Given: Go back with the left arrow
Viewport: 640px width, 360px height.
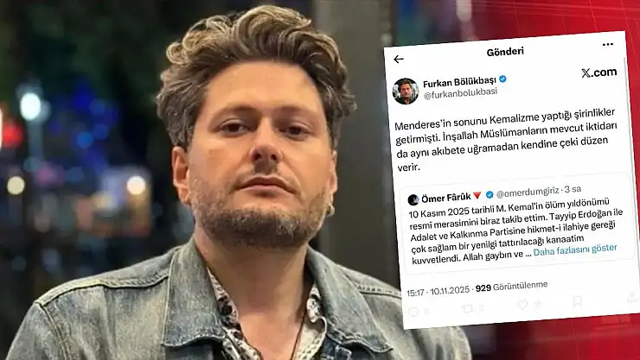Looking at the screenshot, I should pos(399,60).
